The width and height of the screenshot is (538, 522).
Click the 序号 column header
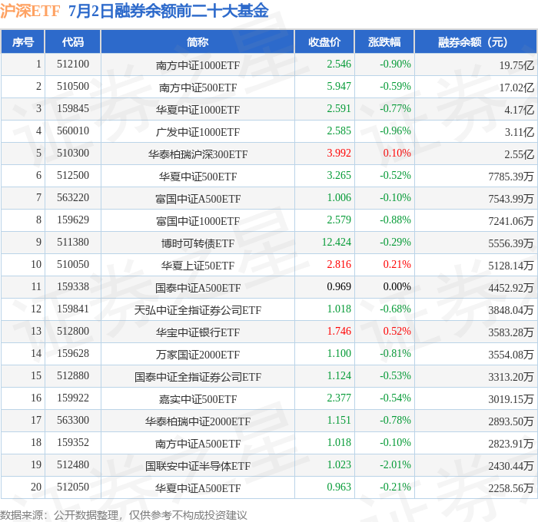(23, 41)
